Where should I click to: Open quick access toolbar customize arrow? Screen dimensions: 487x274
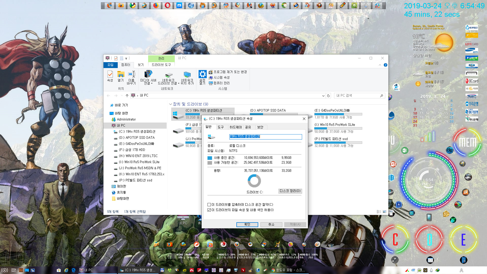point(126,58)
